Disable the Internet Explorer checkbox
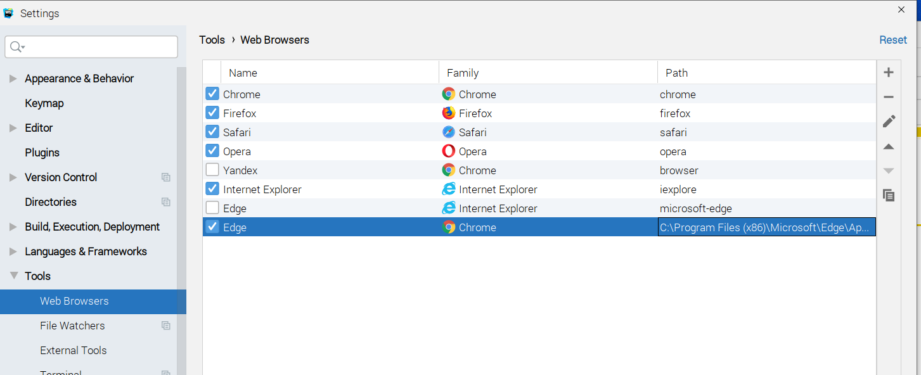921x375 pixels. 212,189
